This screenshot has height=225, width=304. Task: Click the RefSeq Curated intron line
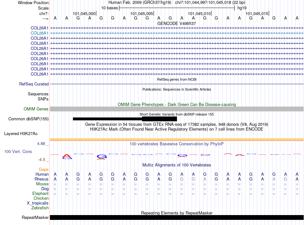[x=177, y=84]
